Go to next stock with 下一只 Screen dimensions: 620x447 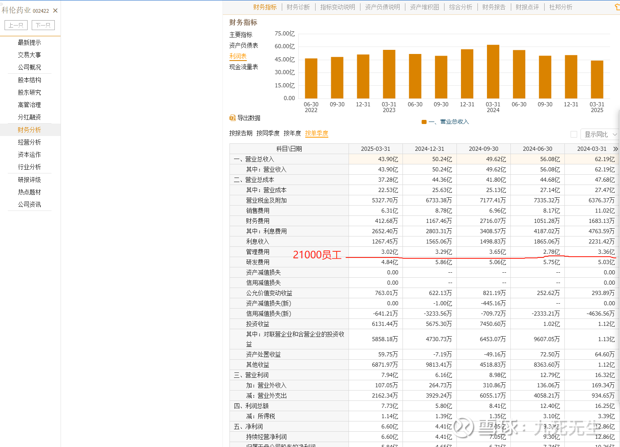43,25
